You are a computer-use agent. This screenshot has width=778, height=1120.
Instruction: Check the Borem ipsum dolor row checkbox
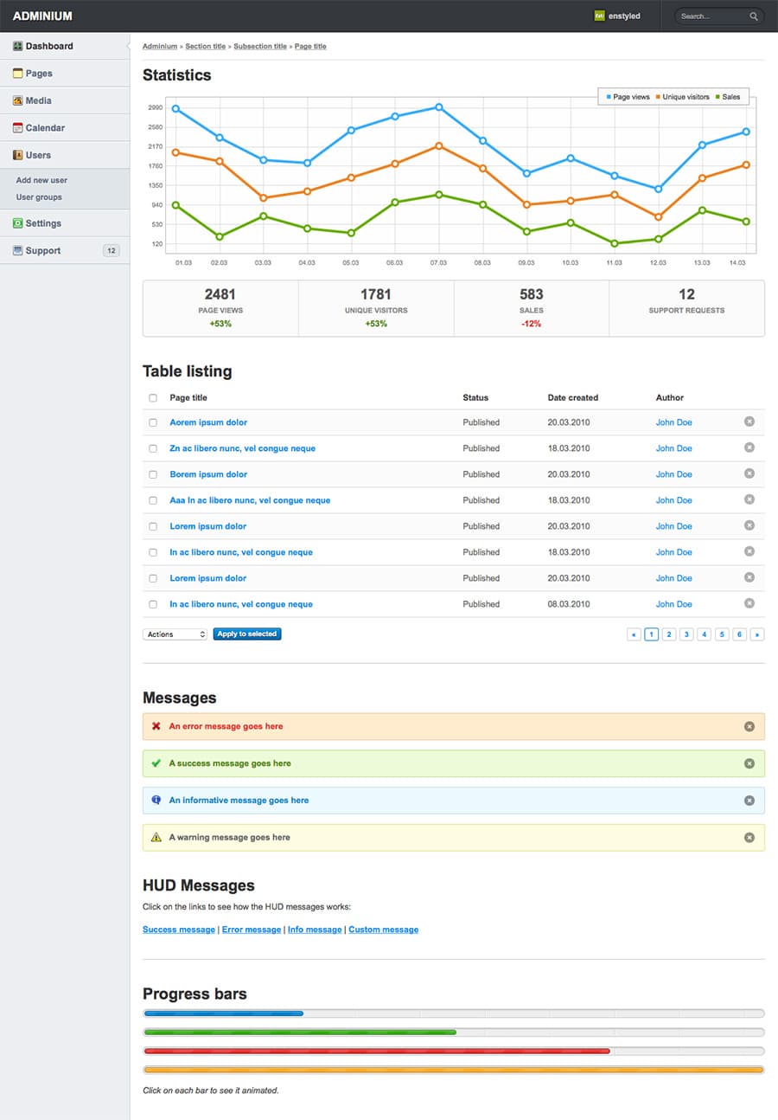(153, 474)
